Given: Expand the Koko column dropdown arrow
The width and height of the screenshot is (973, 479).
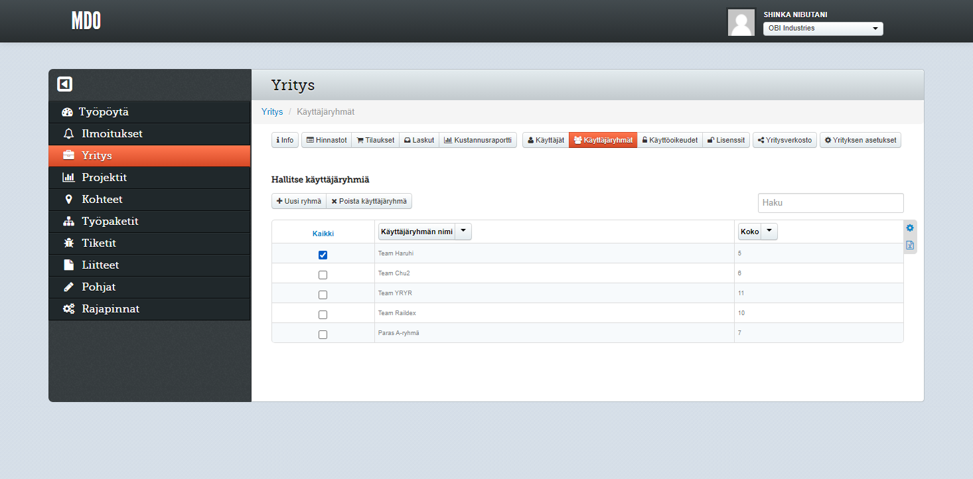Looking at the screenshot, I should (x=769, y=232).
